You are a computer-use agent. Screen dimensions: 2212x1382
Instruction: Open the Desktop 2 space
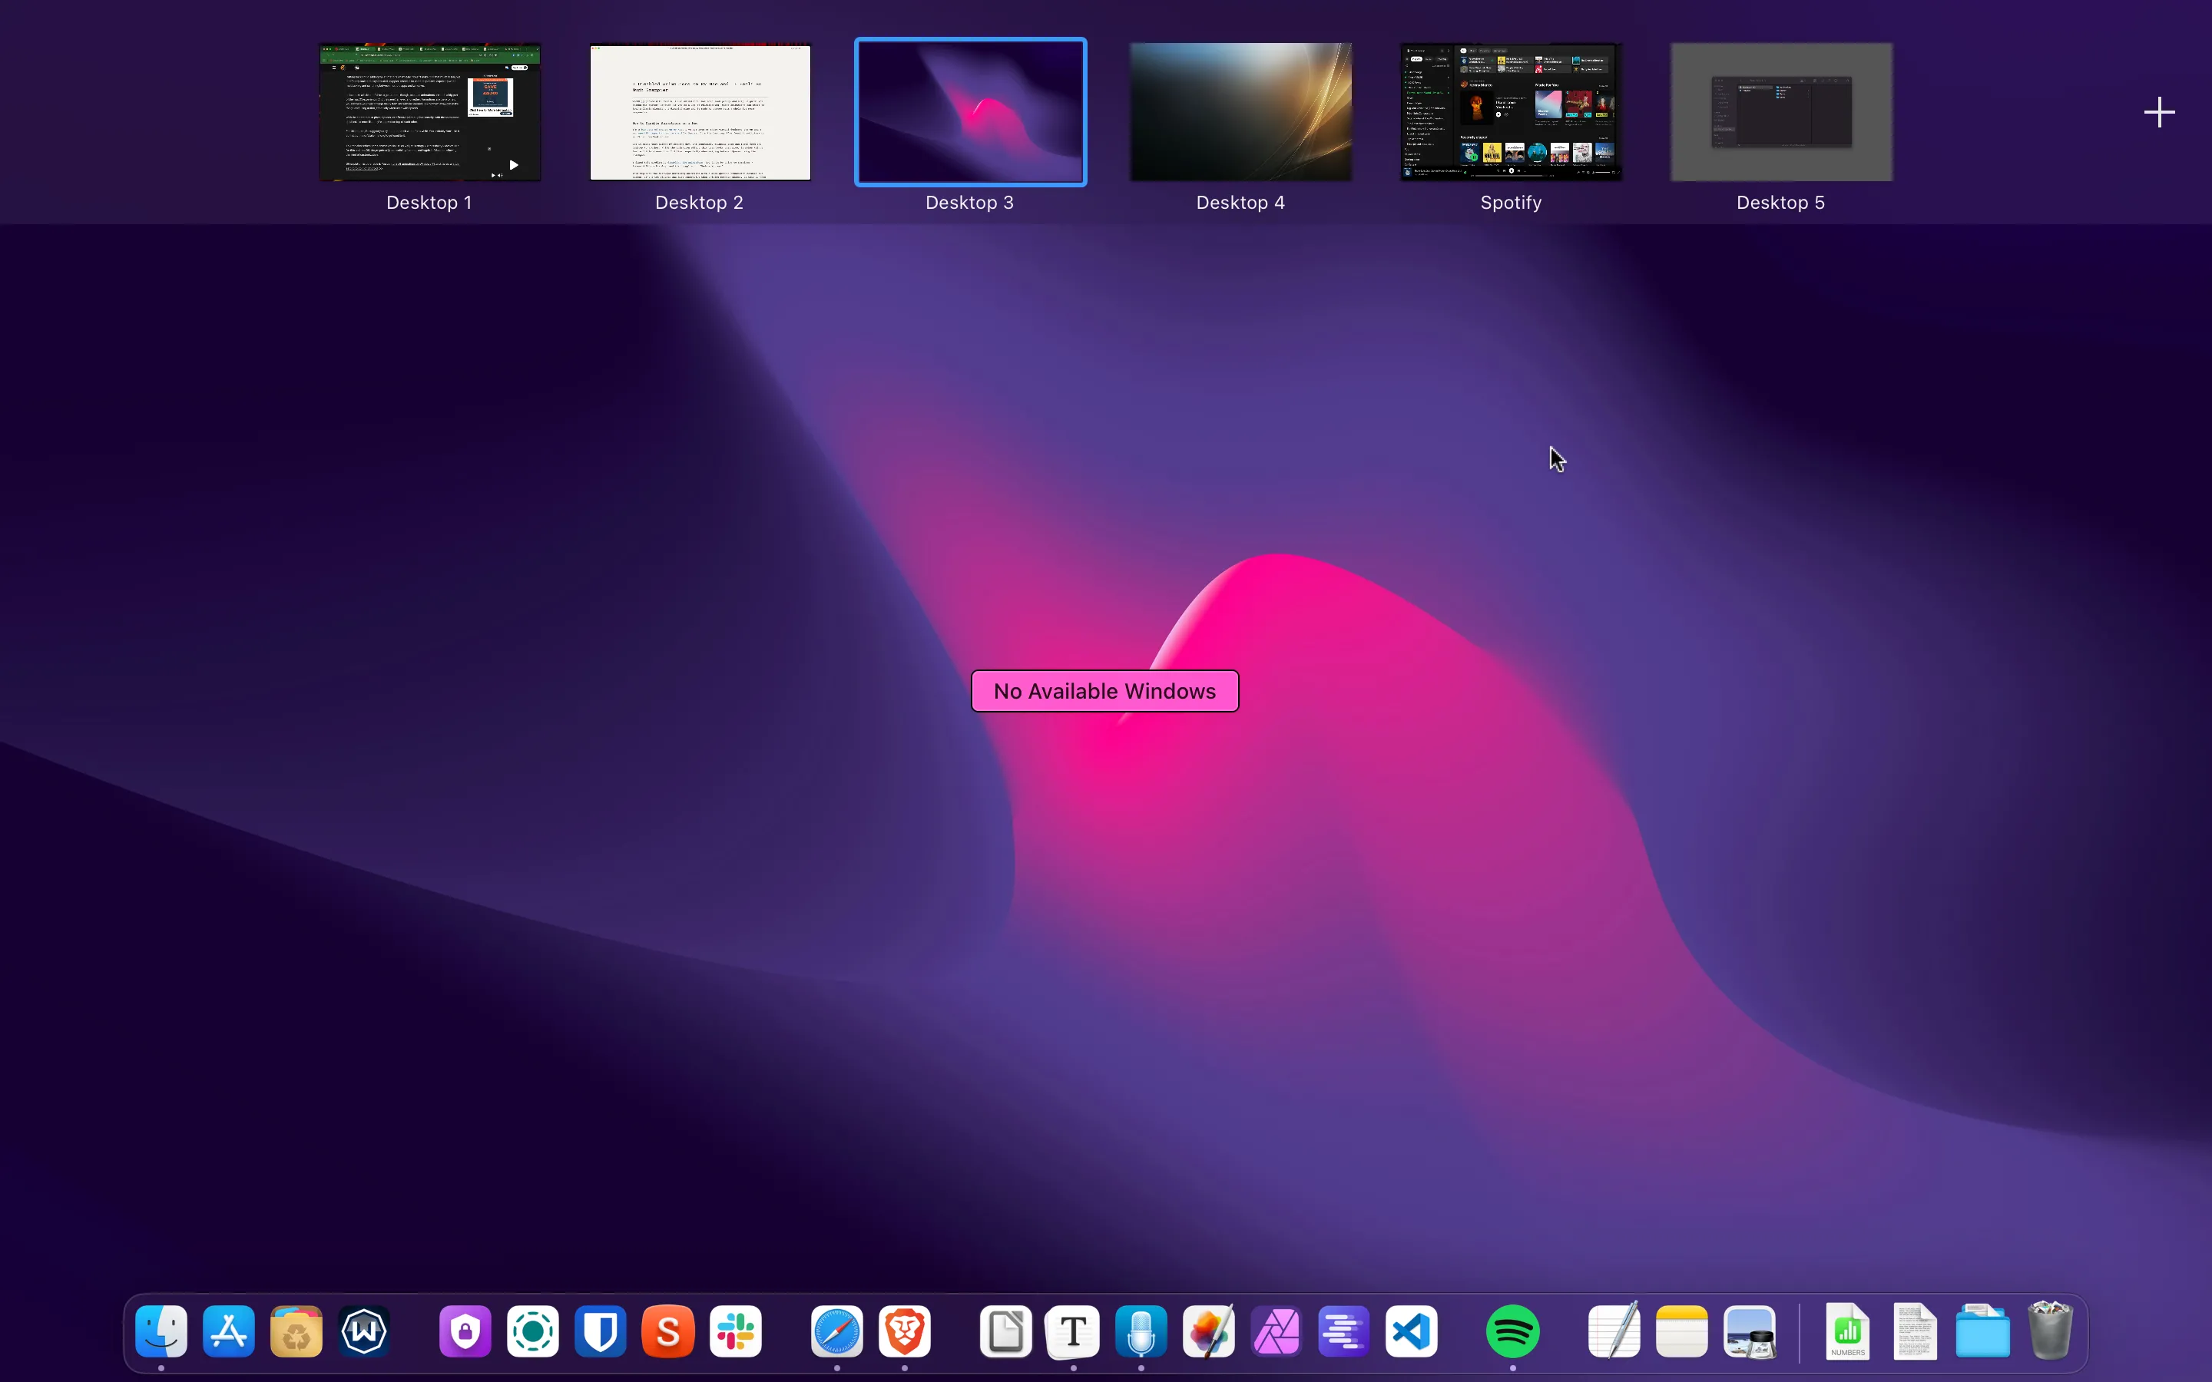click(x=699, y=111)
